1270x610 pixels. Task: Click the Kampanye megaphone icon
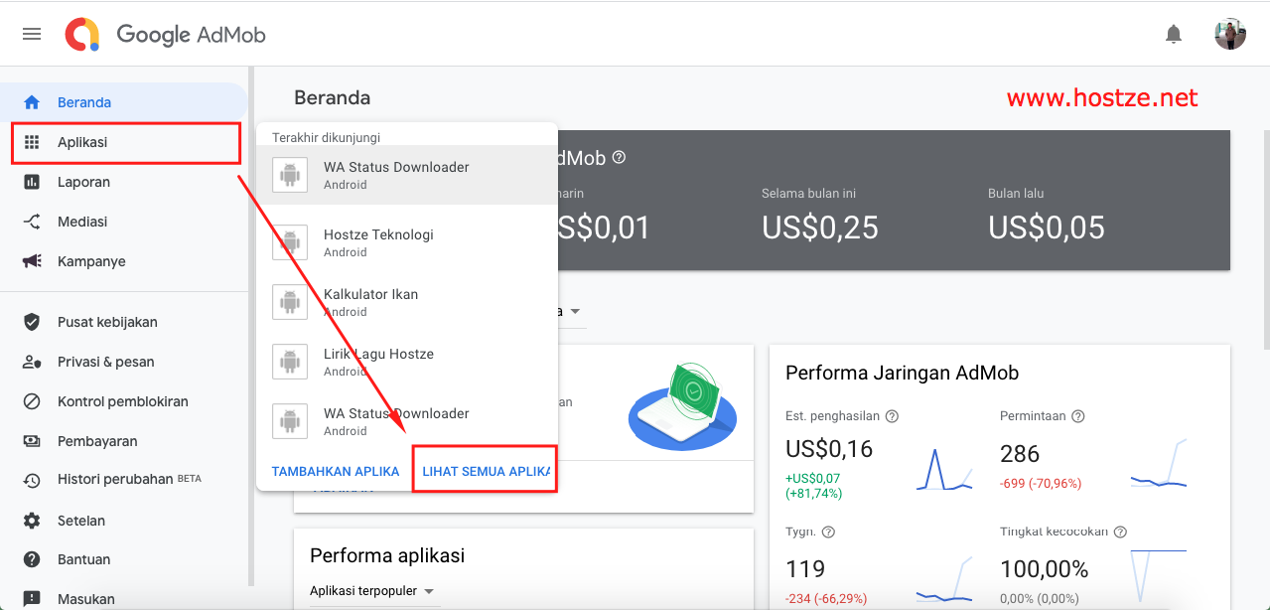(x=32, y=261)
